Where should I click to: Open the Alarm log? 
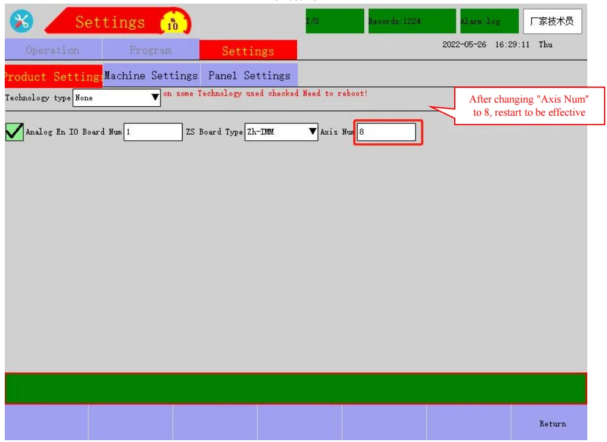(x=489, y=21)
